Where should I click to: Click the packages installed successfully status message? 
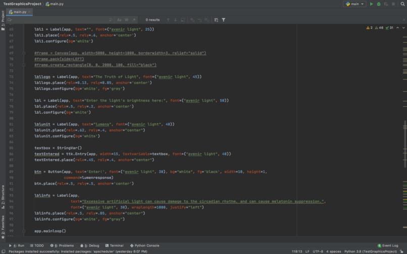[78, 251]
